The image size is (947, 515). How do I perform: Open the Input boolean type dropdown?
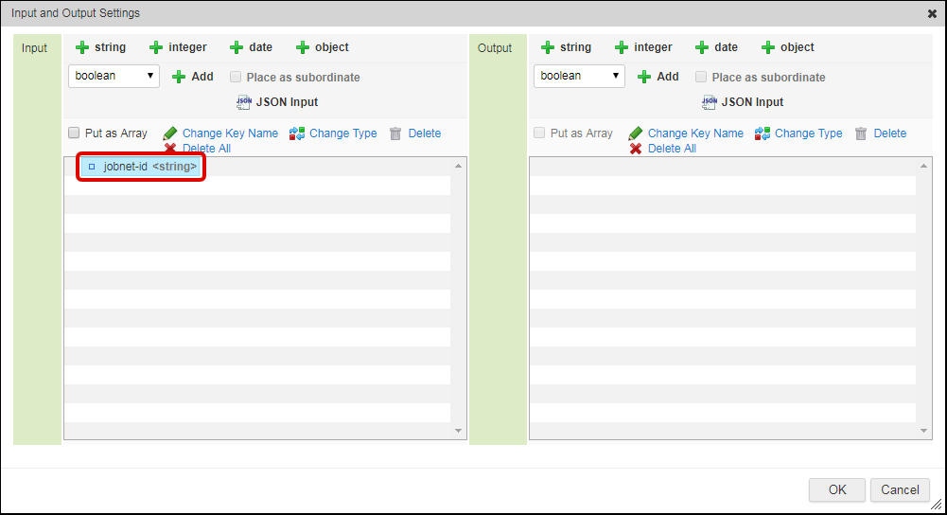114,76
